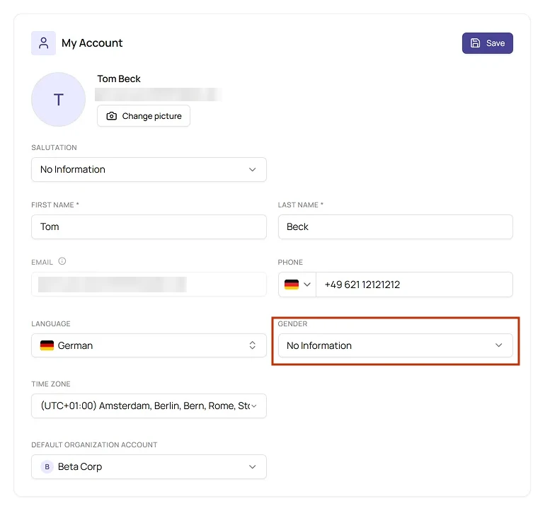The height and width of the screenshot is (511, 545).
Task: Click the chevron arrow in the Gender field
Action: (499, 345)
